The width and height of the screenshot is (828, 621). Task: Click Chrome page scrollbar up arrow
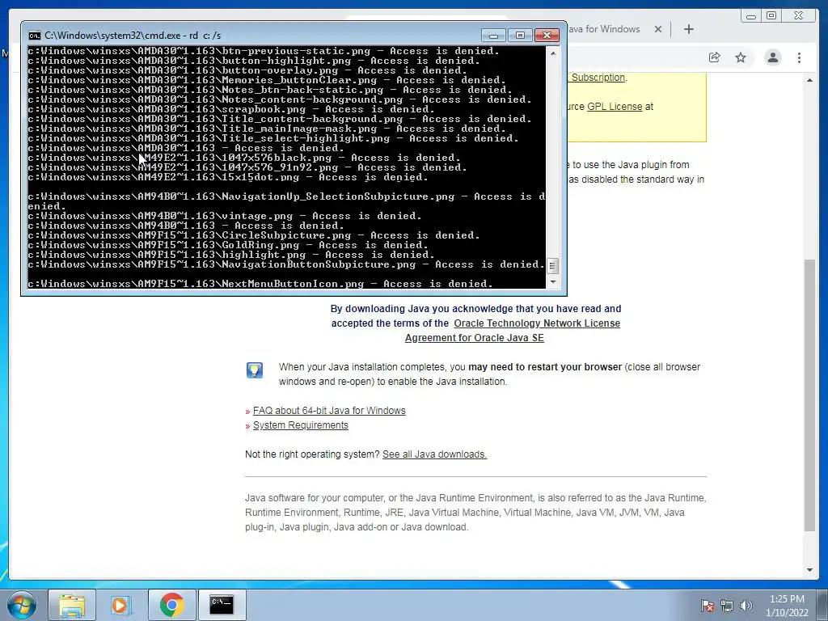[809, 80]
